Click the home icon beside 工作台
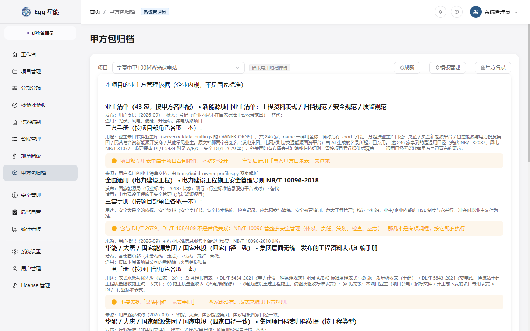 tap(15, 54)
